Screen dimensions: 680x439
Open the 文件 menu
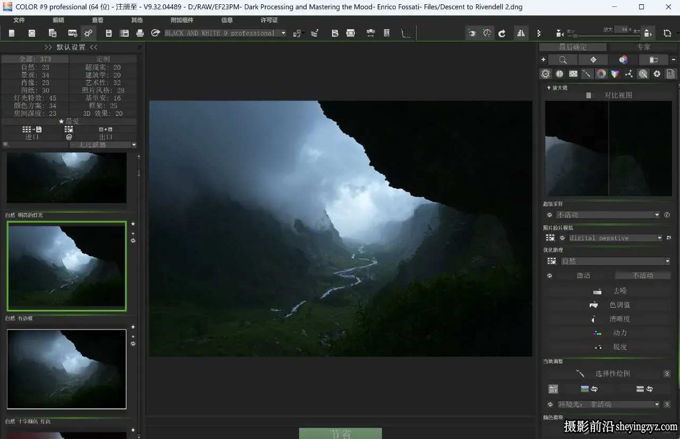[x=19, y=20]
